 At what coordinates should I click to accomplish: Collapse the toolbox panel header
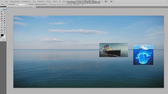click(x=1, y=7)
